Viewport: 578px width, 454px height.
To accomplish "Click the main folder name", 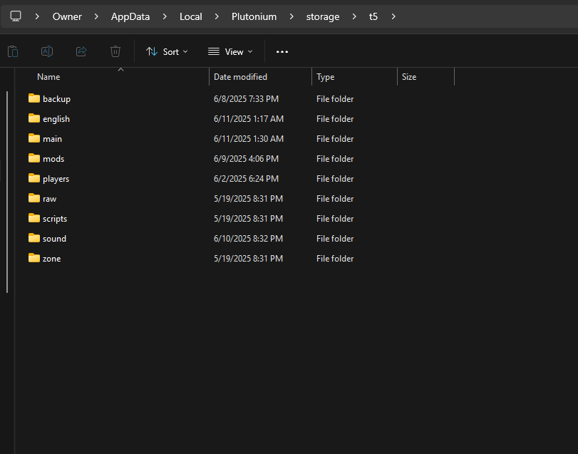I will (x=52, y=138).
